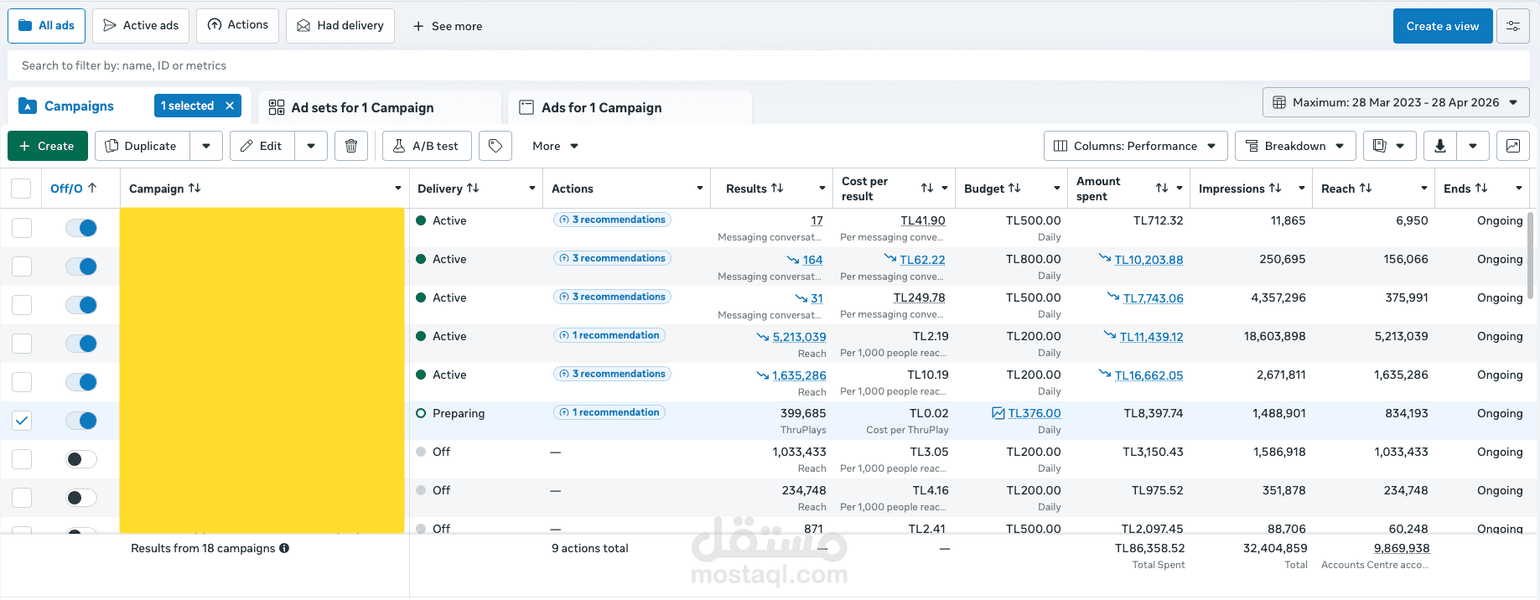Image resolution: width=1540 pixels, height=600 pixels.
Task: Open Campaign column header dropdown caret
Action: point(398,189)
